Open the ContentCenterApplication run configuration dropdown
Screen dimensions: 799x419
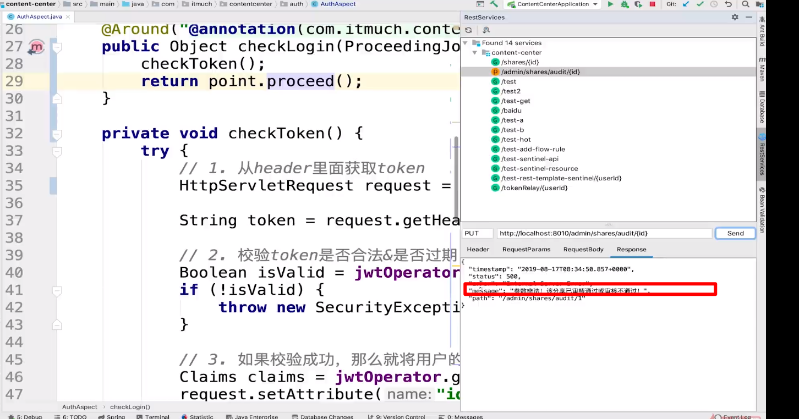553,4
